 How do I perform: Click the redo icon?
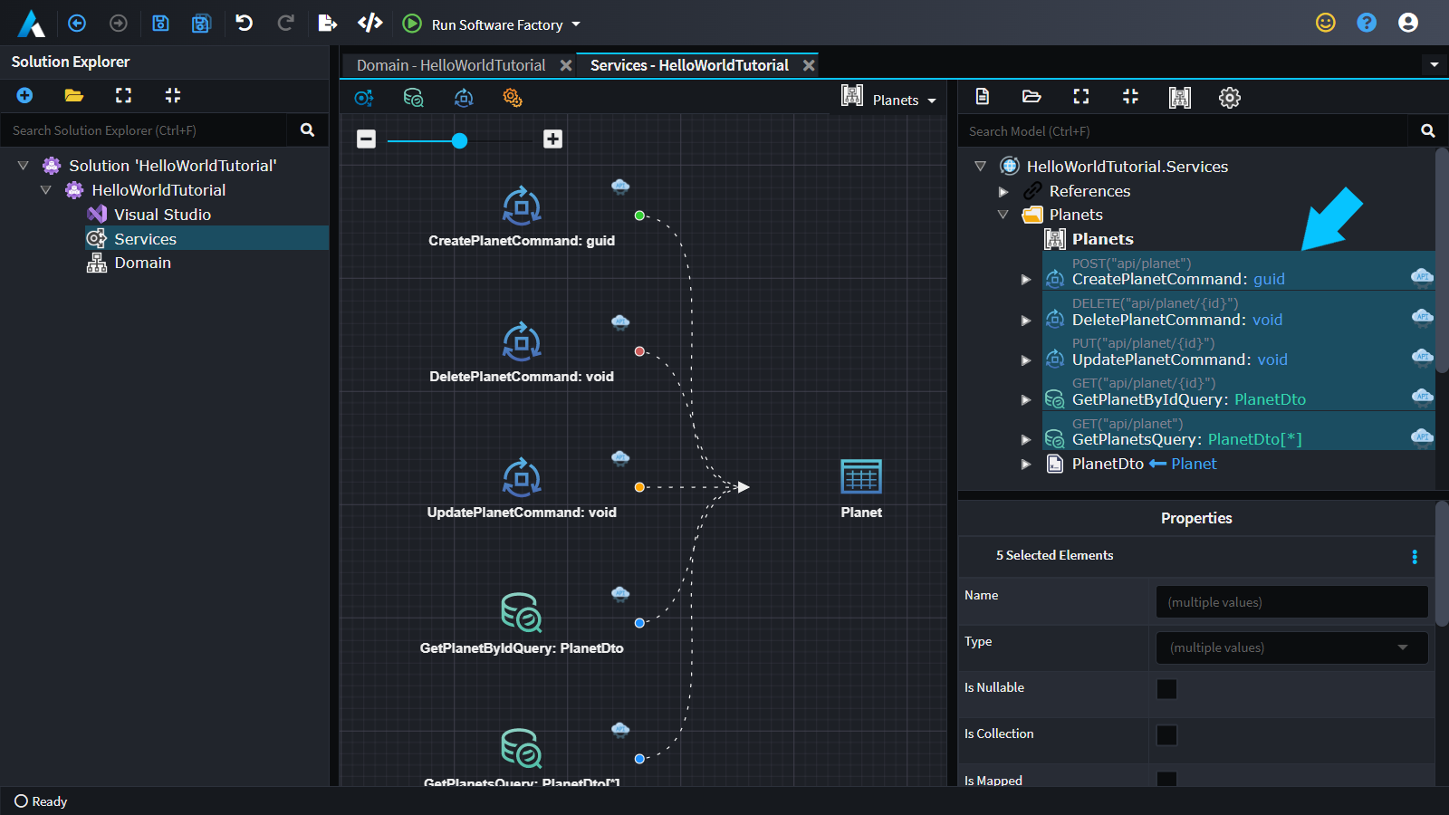(x=285, y=23)
